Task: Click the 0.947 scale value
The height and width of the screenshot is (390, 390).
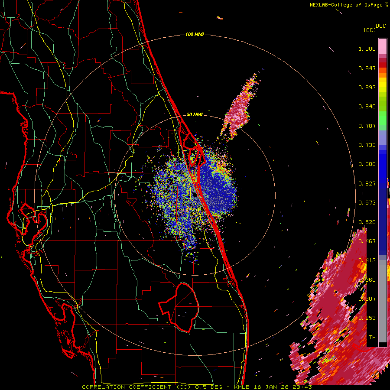Action: tap(367, 68)
